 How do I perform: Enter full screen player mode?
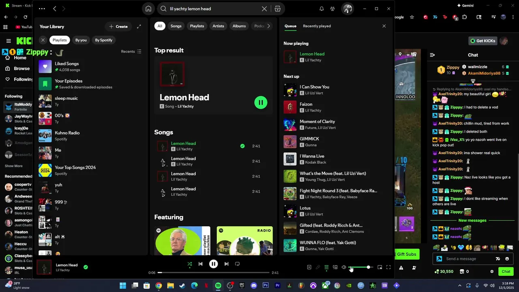tap(388, 267)
